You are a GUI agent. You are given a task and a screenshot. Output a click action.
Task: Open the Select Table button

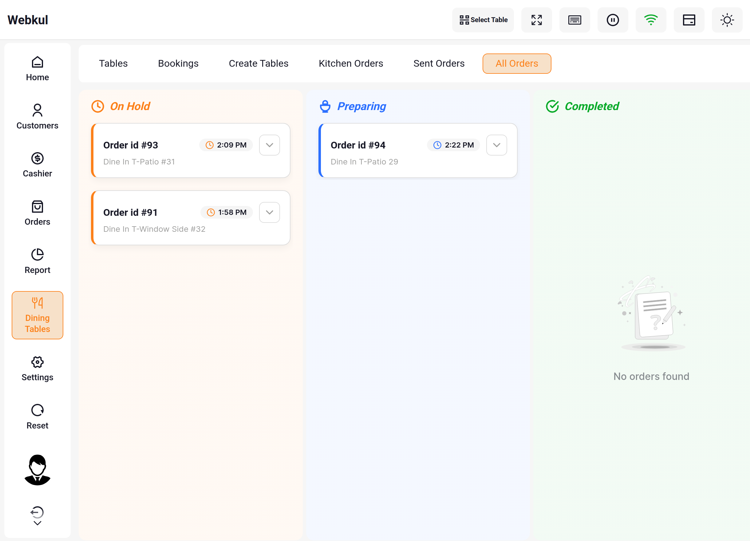[483, 20]
